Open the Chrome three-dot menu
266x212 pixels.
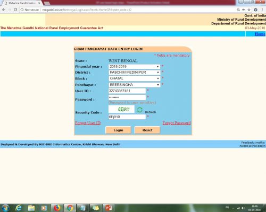point(262,10)
